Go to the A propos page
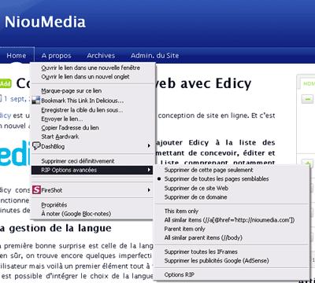315x283 pixels. (x=57, y=56)
